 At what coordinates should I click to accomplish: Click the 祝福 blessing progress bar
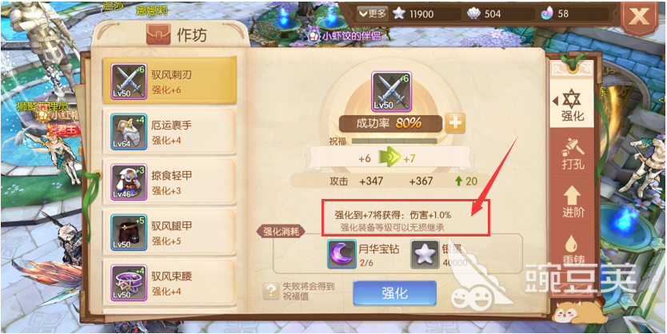tap(394, 141)
